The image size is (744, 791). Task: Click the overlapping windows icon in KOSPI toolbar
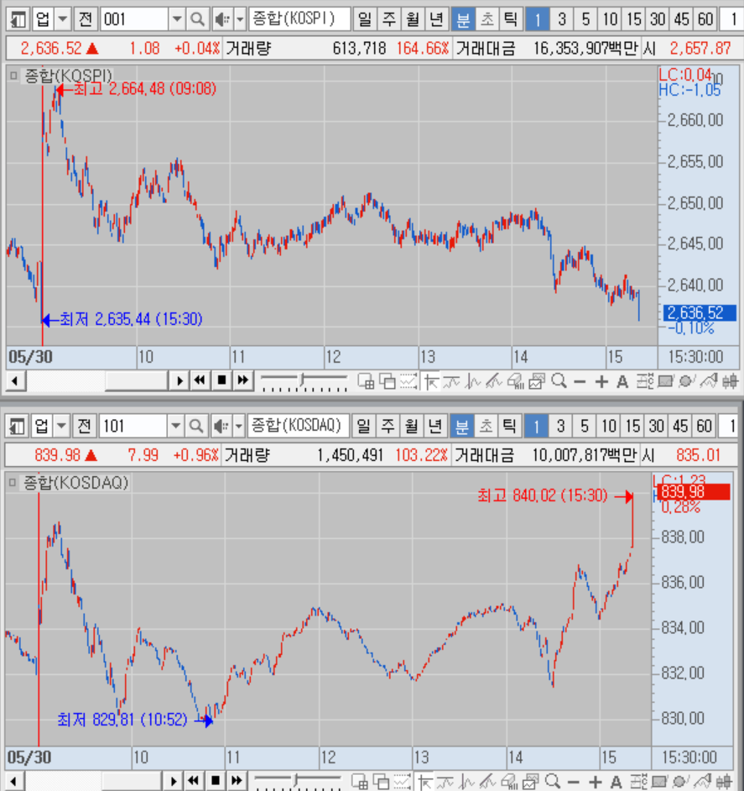point(388,381)
